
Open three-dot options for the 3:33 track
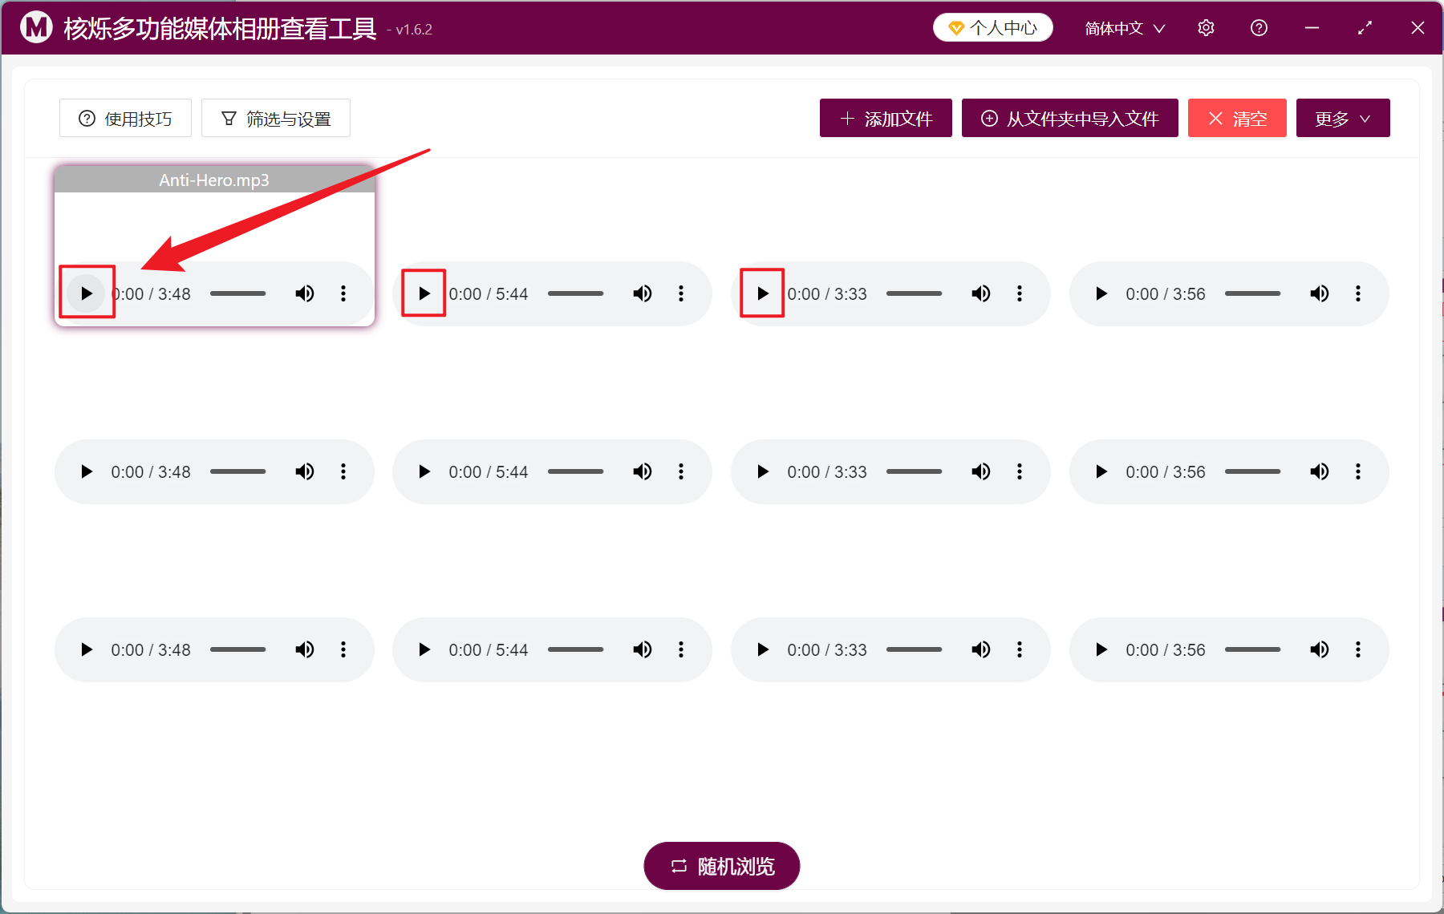[1020, 293]
